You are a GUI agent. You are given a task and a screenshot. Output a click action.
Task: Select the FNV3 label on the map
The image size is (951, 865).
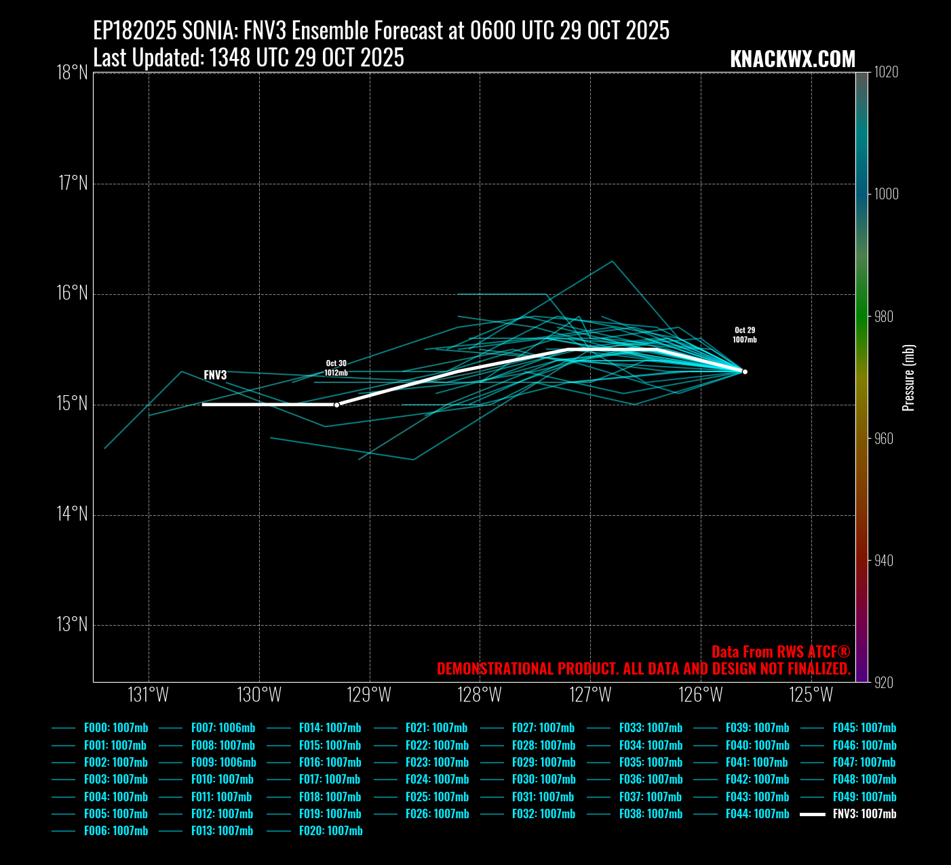(215, 375)
